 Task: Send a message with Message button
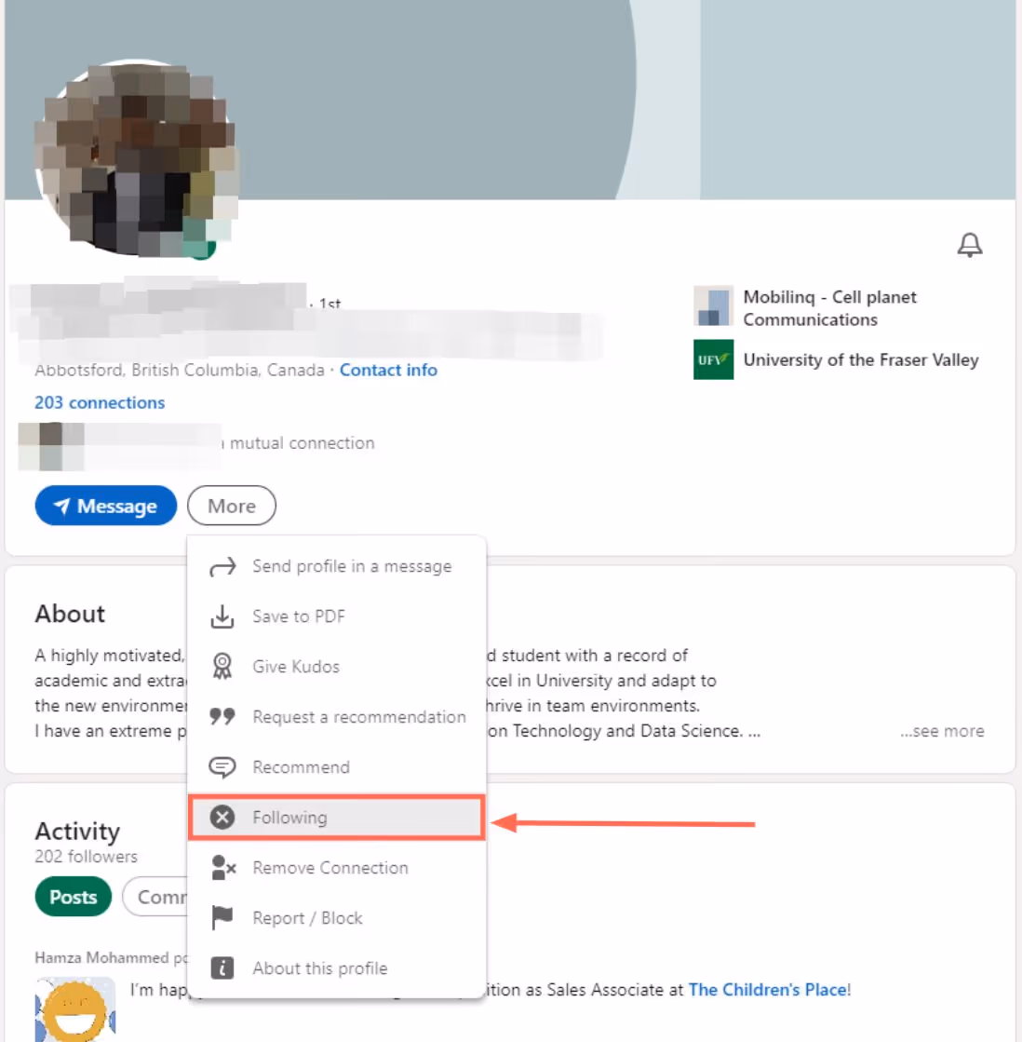click(106, 506)
